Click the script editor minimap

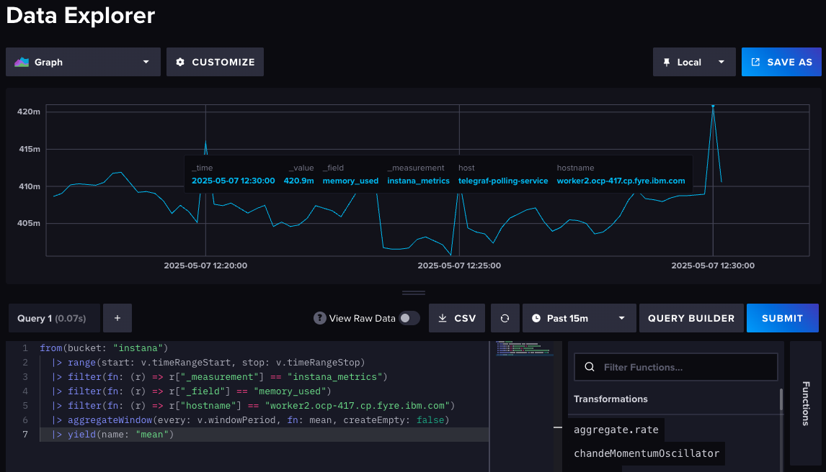[x=524, y=348]
